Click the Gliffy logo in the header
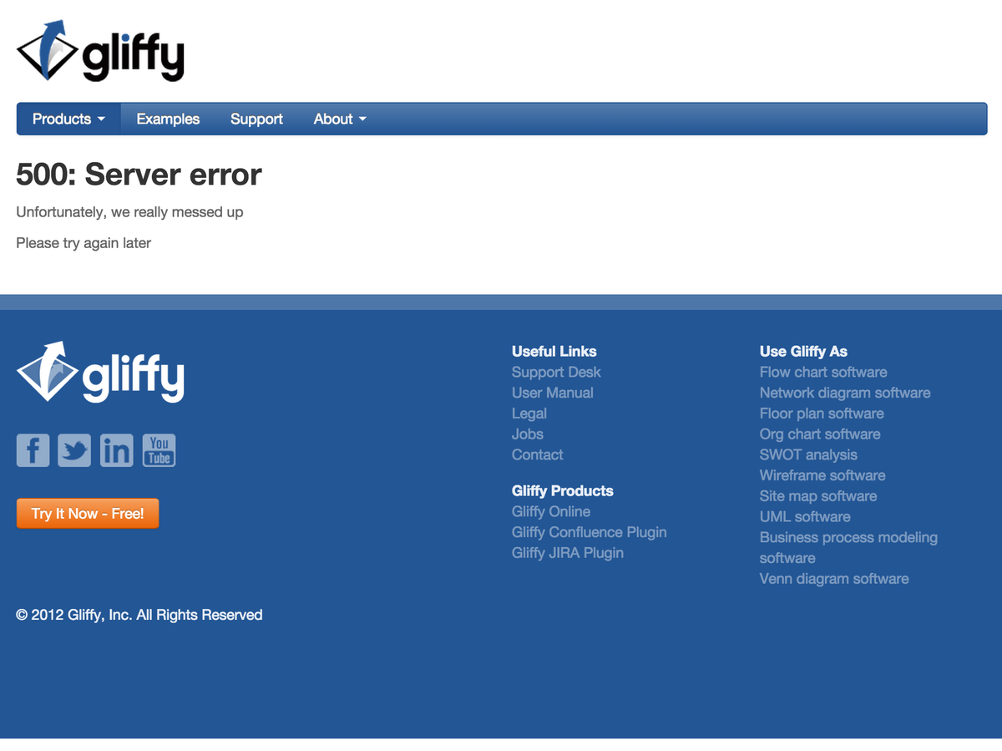Viewport: 1002px width, 751px height. click(x=100, y=51)
